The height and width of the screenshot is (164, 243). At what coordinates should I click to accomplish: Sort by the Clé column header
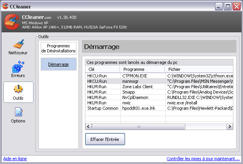[102, 69]
